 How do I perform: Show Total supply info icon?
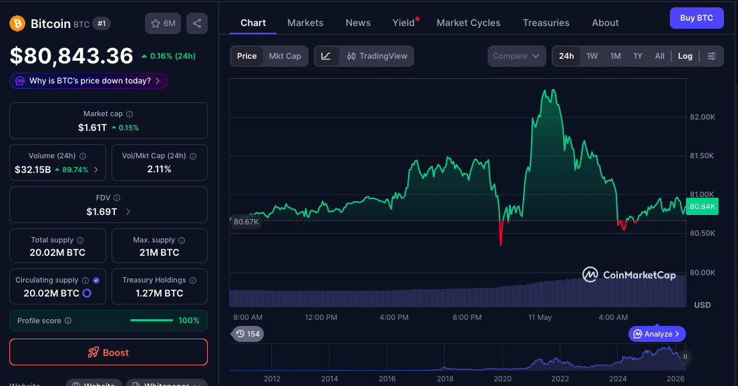(x=80, y=240)
